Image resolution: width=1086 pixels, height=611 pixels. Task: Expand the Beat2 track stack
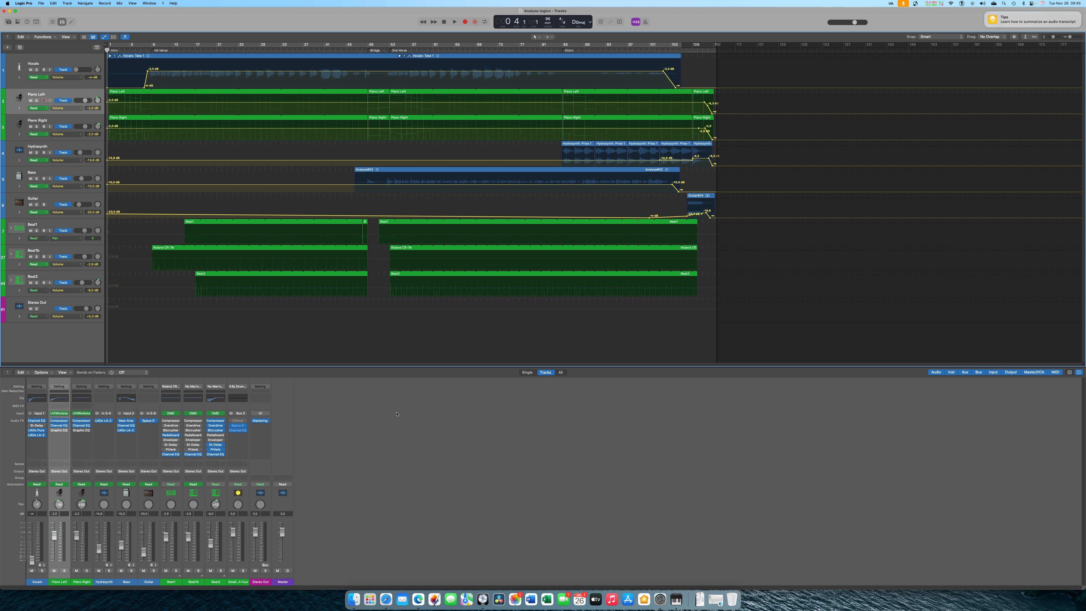pyautogui.click(x=11, y=280)
